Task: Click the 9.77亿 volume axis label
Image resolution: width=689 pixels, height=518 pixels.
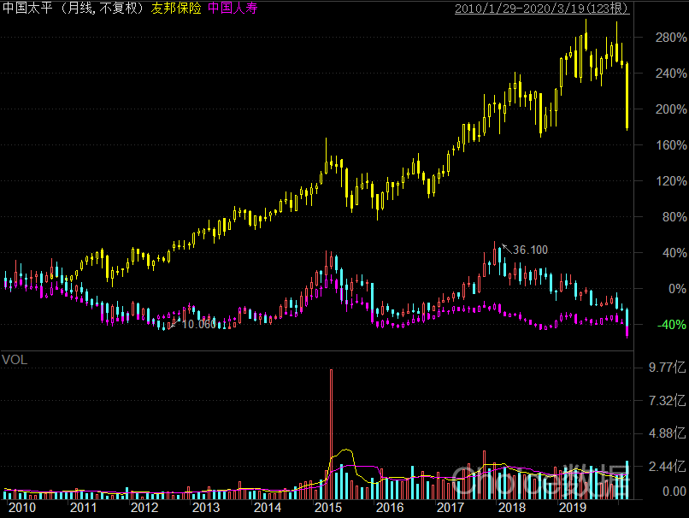Action: pos(667,368)
